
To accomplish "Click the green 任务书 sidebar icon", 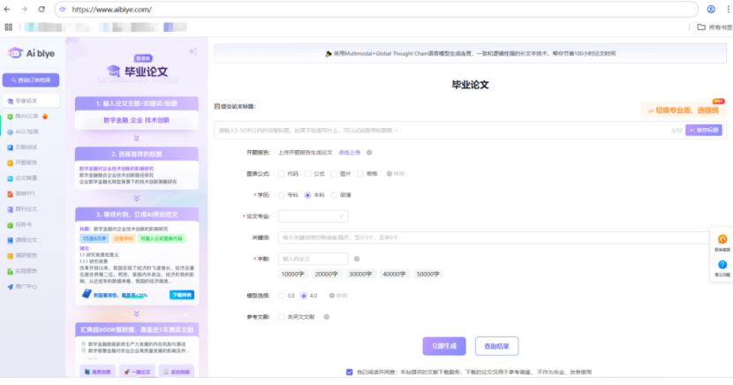I will (x=10, y=225).
